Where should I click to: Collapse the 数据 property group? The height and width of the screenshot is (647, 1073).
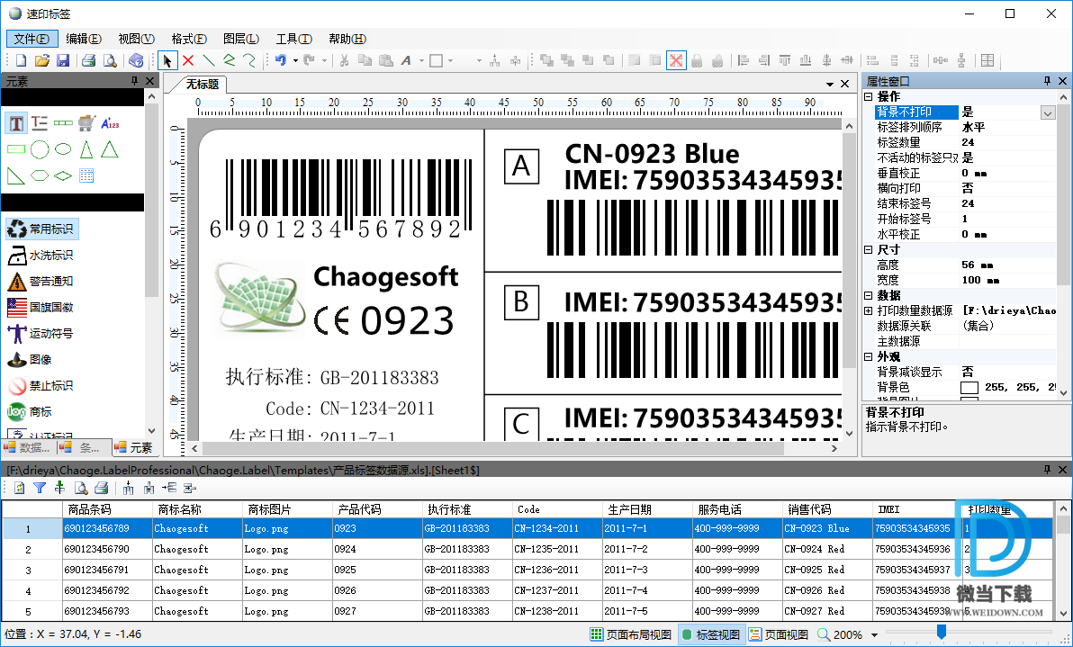(x=869, y=296)
